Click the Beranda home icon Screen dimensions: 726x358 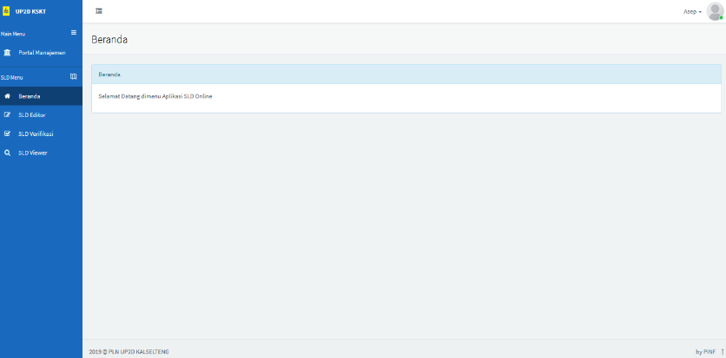point(7,96)
